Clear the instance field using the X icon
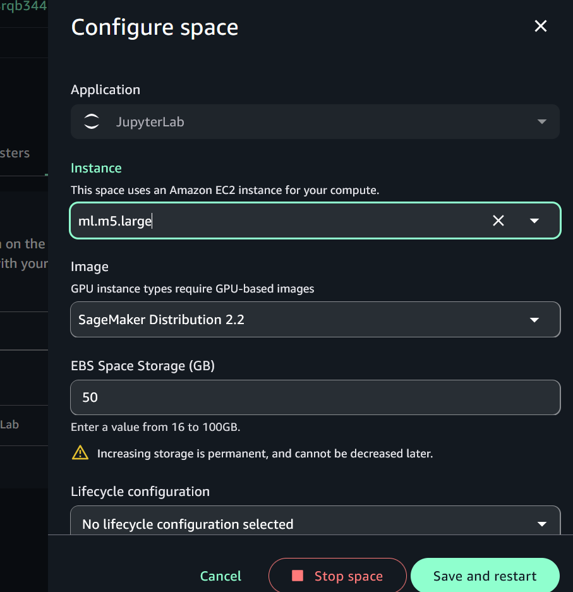Screen dimensions: 573x592 [x=498, y=220]
